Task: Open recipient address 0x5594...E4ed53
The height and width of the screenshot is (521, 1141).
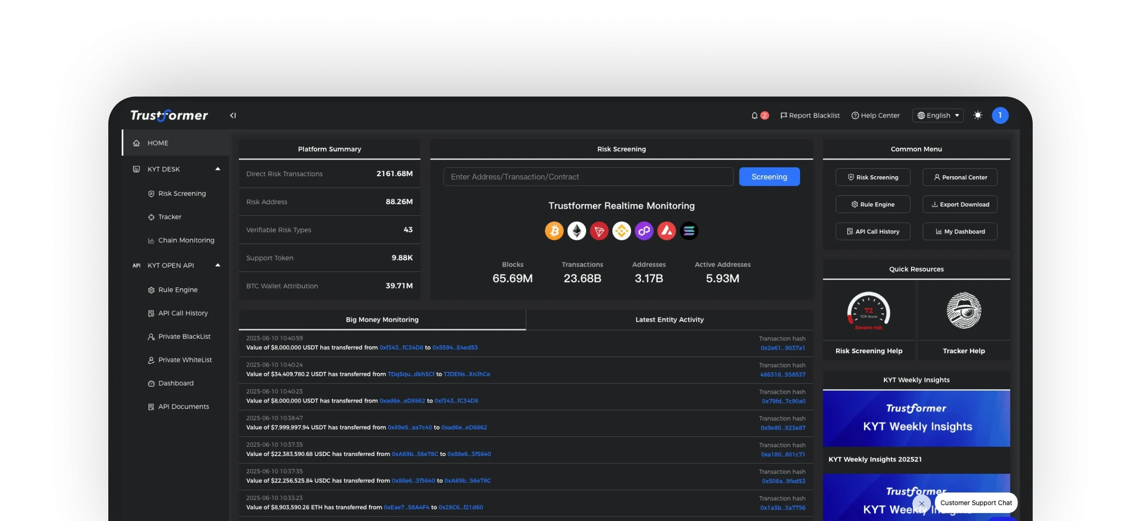Action: [455, 347]
